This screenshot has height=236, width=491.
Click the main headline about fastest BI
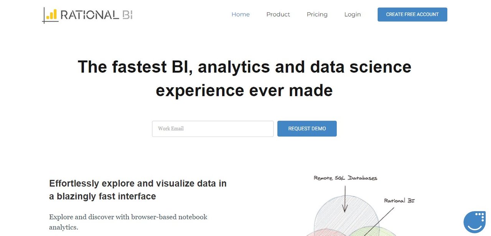coord(244,78)
